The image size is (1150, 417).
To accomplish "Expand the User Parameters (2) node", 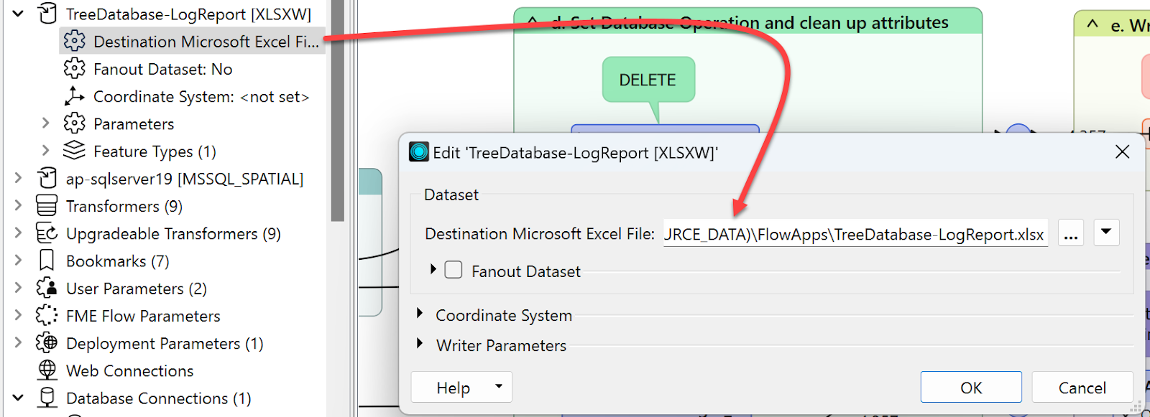I will click(x=19, y=288).
